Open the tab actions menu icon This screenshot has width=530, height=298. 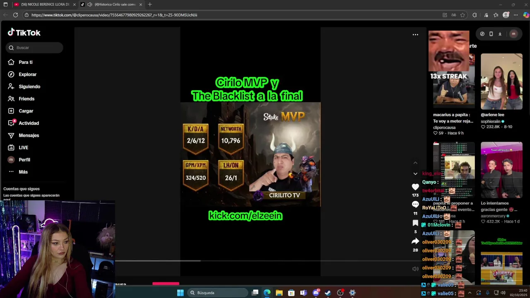5,5
